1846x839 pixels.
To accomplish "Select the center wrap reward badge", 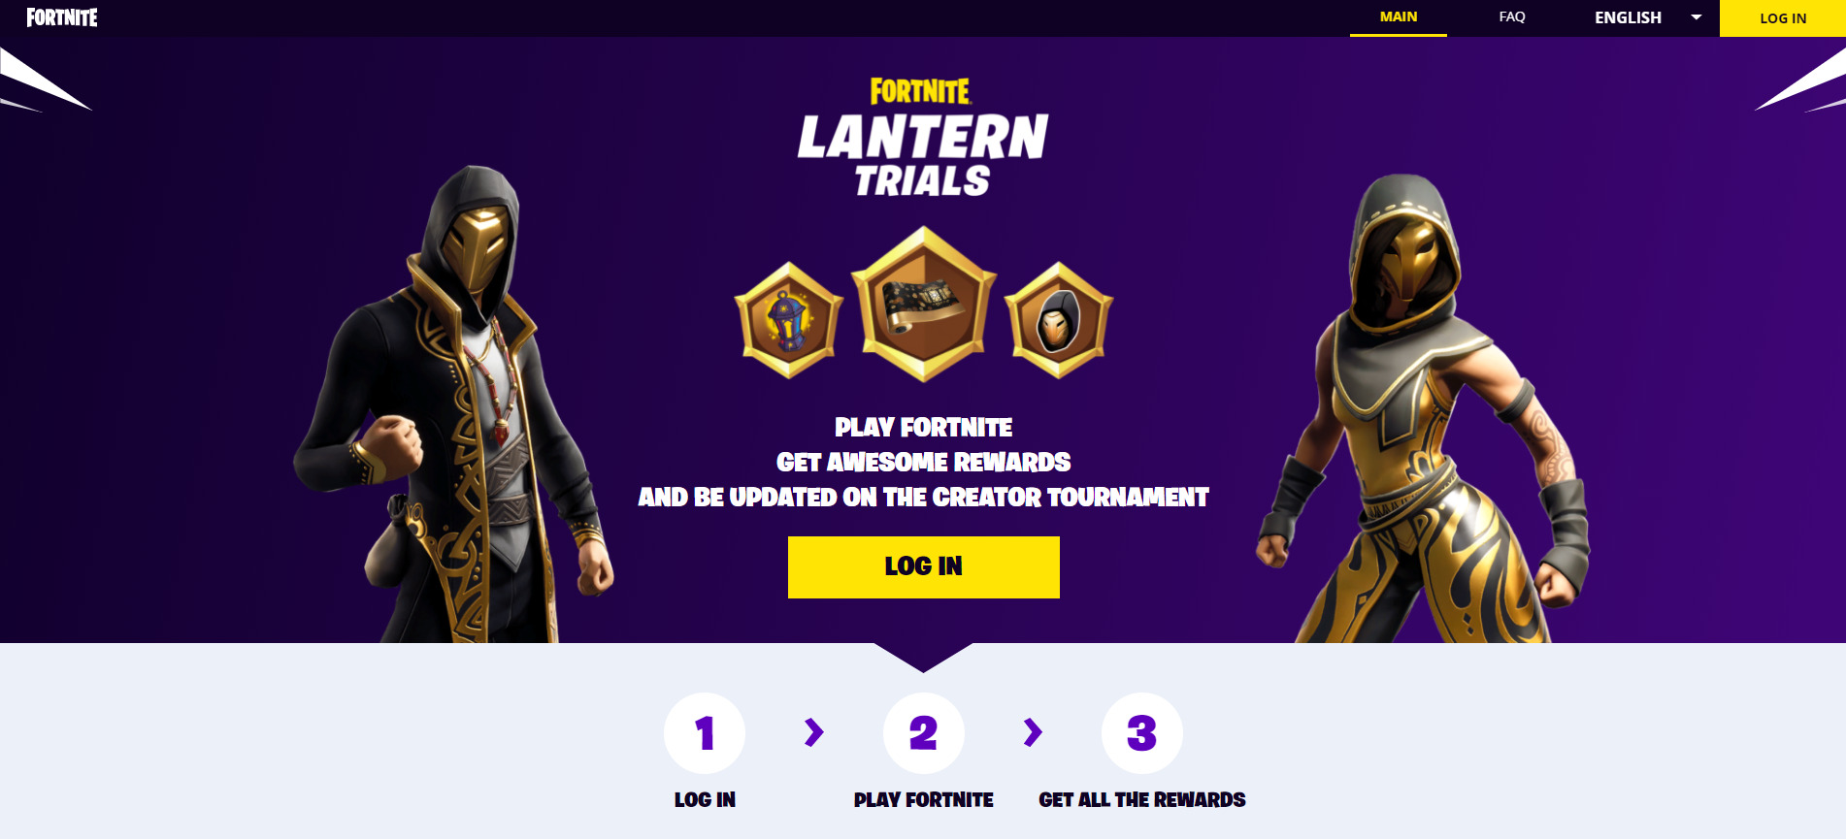I will (924, 305).
